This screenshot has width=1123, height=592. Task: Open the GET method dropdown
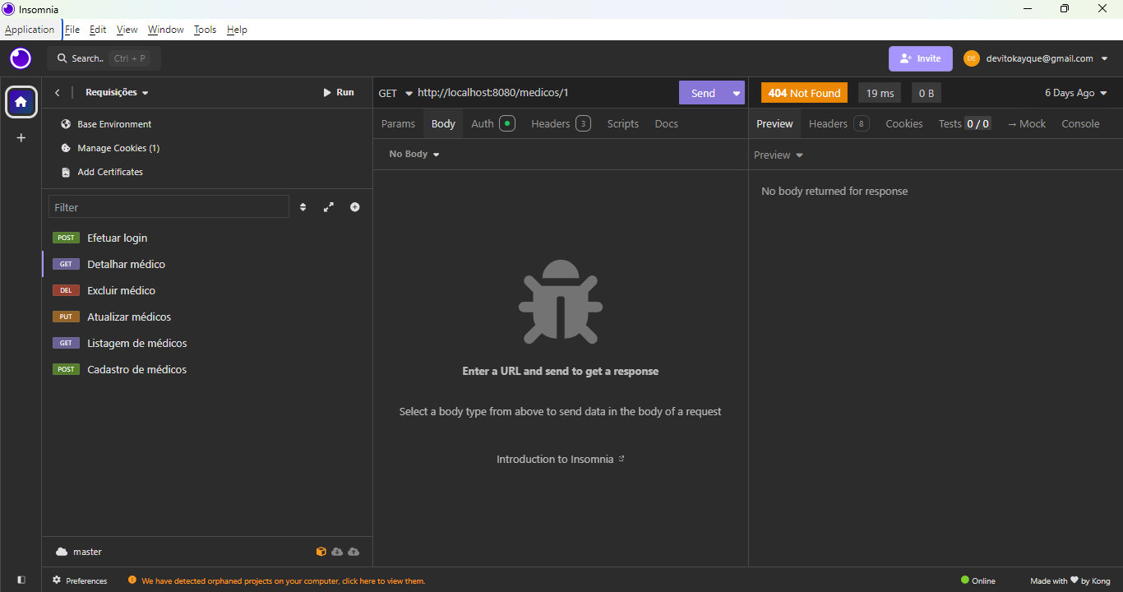[x=395, y=93]
